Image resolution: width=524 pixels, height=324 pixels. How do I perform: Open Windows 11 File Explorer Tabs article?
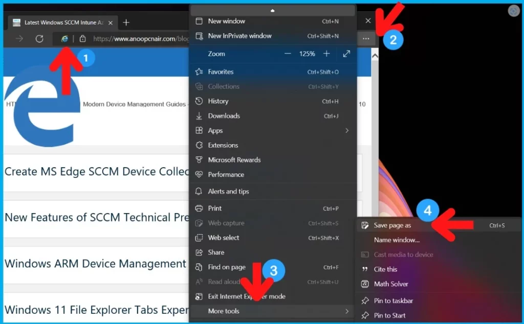[x=97, y=310]
